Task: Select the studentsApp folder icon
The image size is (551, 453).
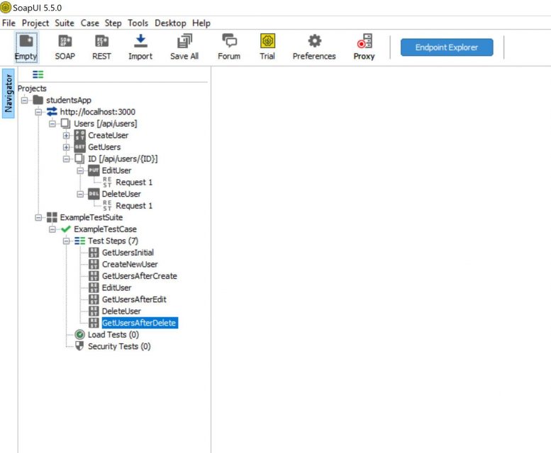Action: (38, 101)
